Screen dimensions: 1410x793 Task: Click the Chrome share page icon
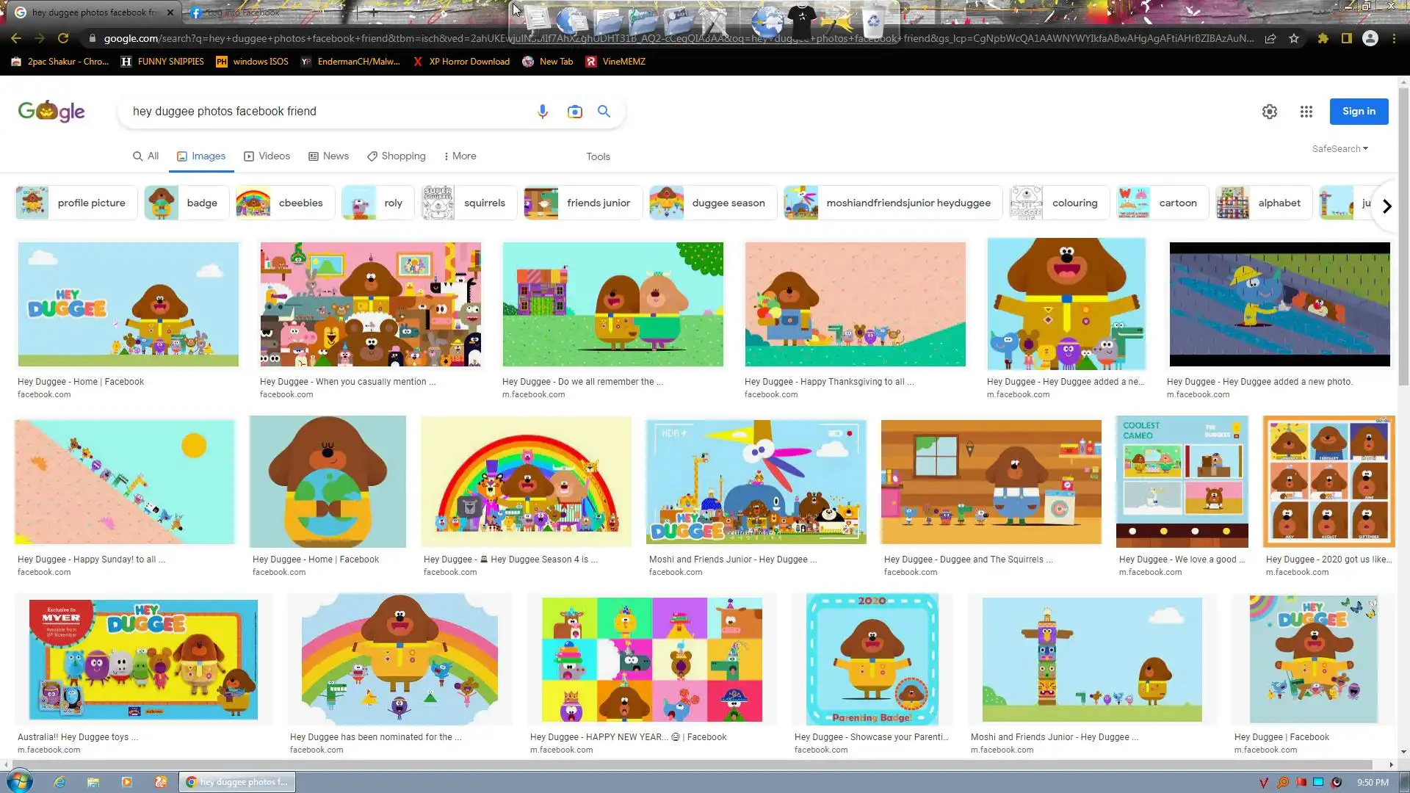[x=1270, y=38]
